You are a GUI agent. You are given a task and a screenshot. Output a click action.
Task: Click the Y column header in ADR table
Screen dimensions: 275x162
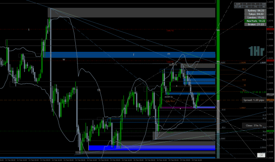tap(255, 4)
